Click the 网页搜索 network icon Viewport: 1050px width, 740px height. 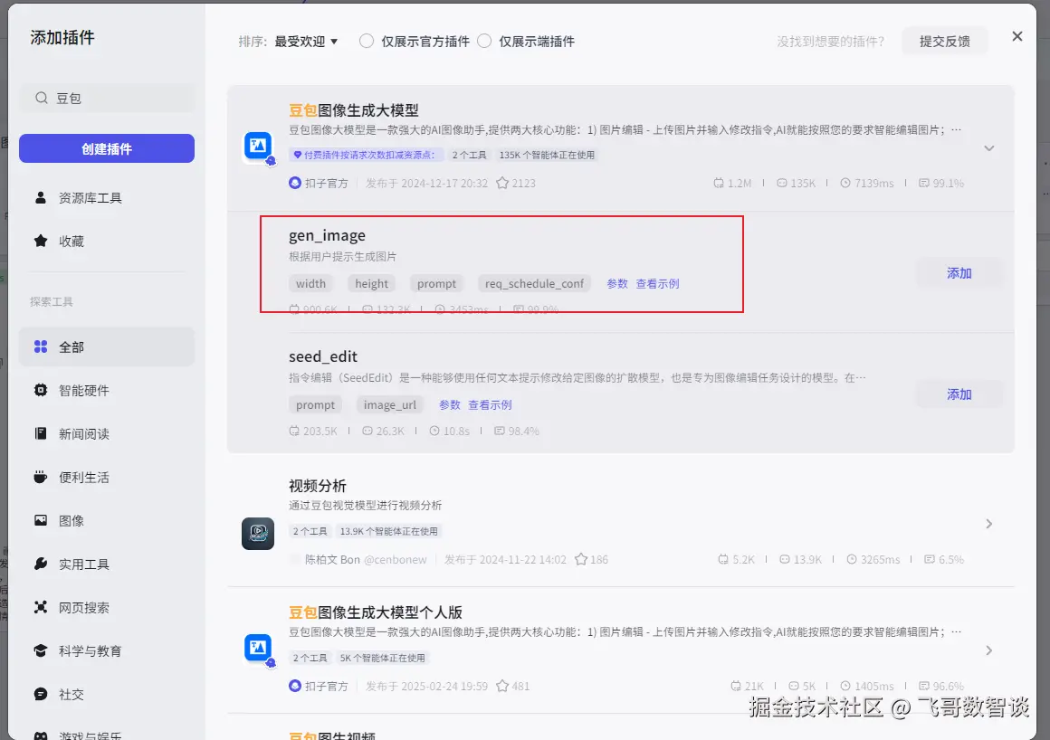tap(41, 607)
